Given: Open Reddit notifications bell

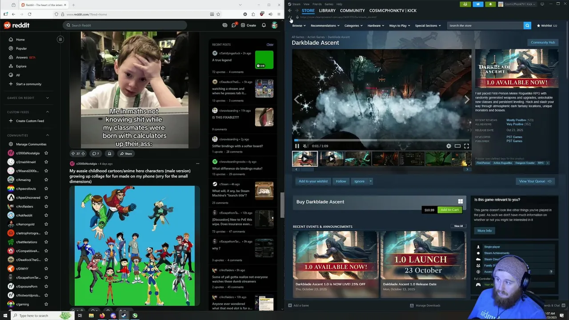Looking at the screenshot, I should click(264, 25).
